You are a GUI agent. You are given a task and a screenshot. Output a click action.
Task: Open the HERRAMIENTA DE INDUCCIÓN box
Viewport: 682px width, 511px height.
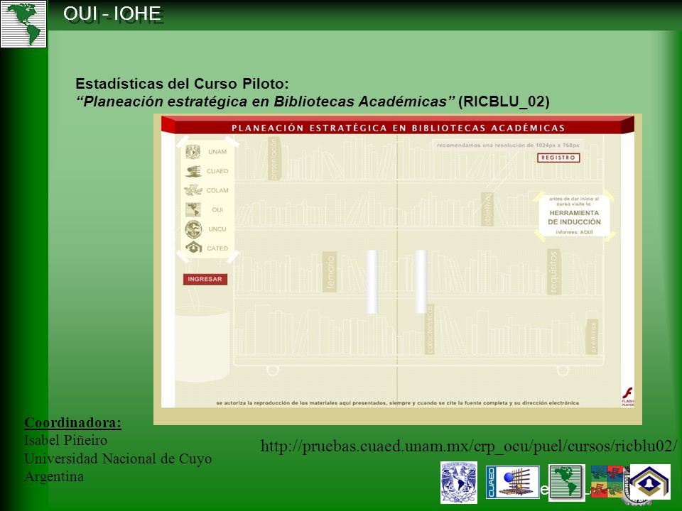[574, 216]
